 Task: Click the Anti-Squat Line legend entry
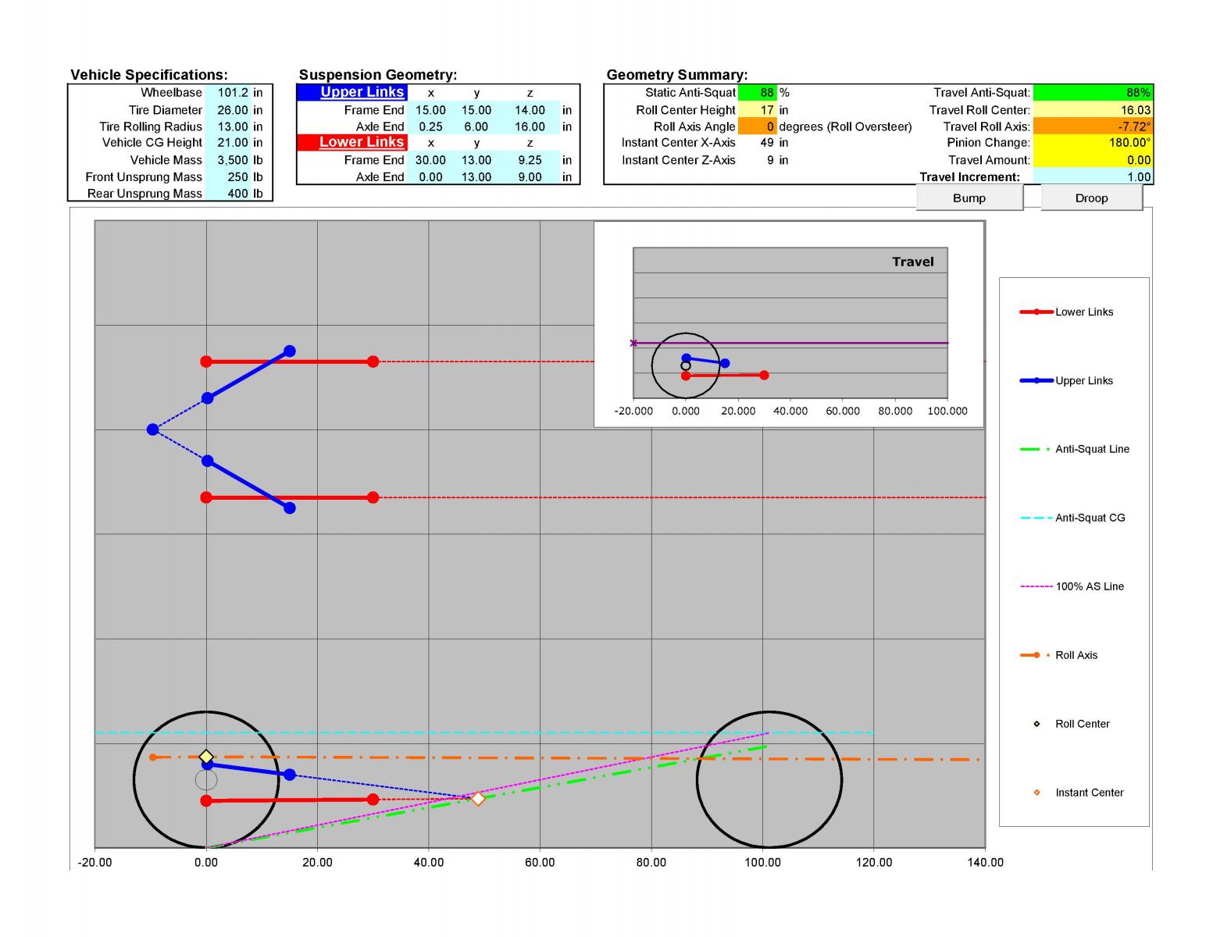coord(1075,449)
